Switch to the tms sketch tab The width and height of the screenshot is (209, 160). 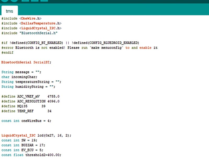10,11
